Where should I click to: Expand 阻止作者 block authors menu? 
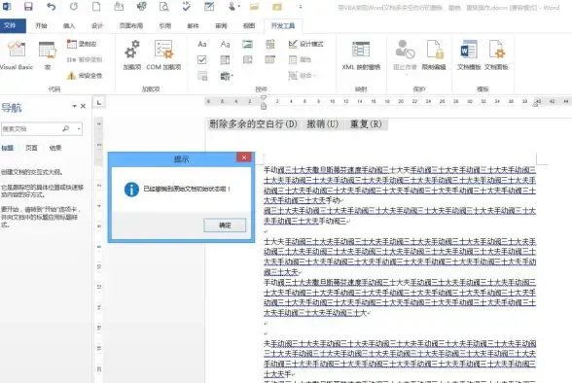[405, 56]
